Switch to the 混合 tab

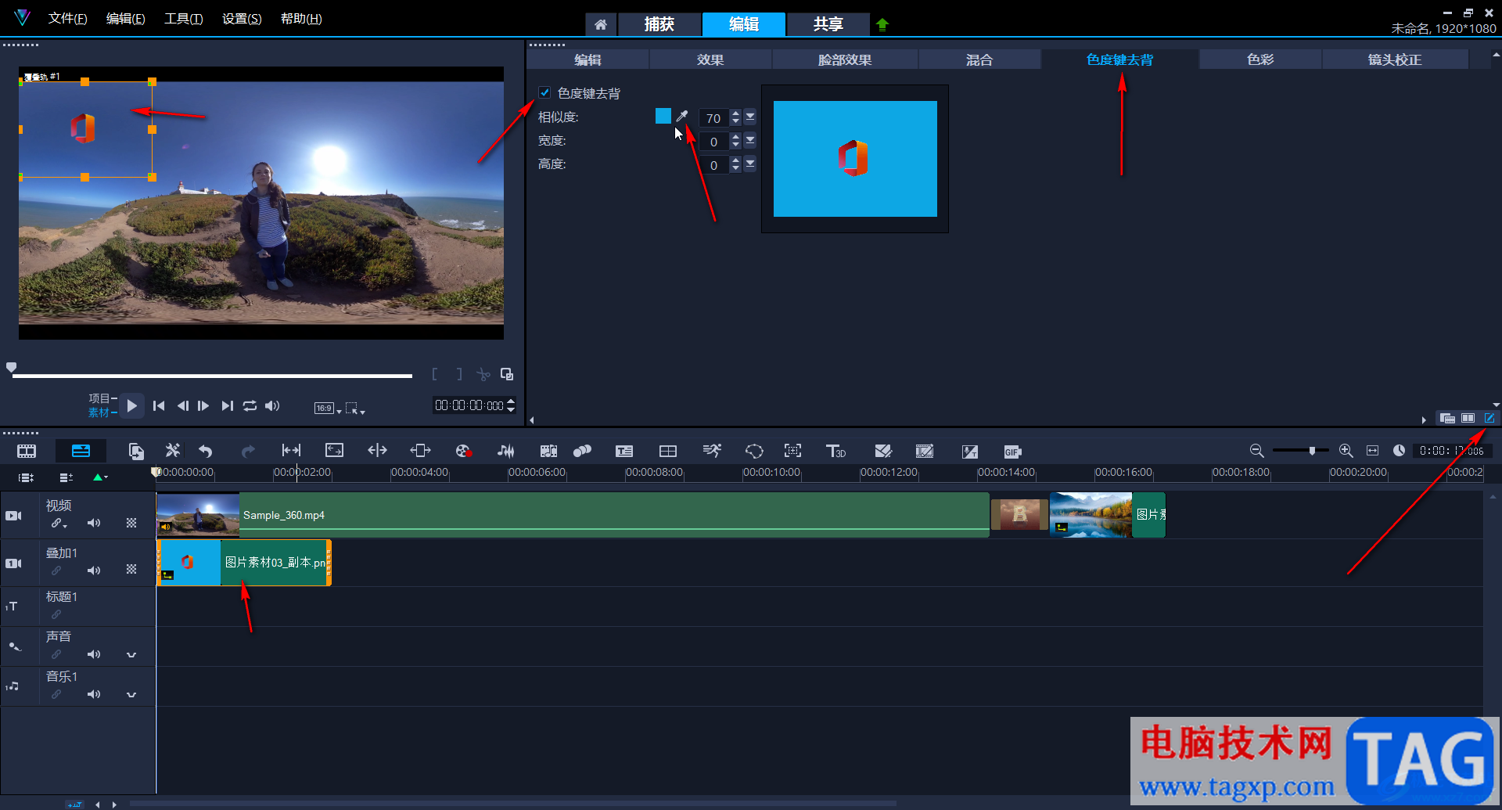point(979,59)
